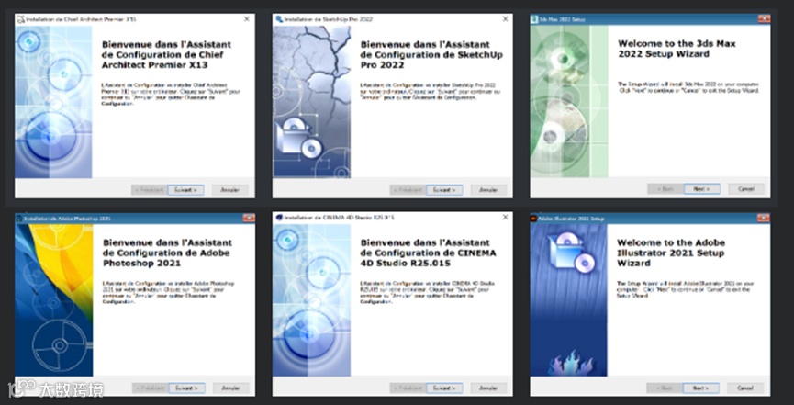
Task: Click 'Welcome to the Adobe Illustrator 2021 Setup Wizard' heading
Action: tap(671, 253)
